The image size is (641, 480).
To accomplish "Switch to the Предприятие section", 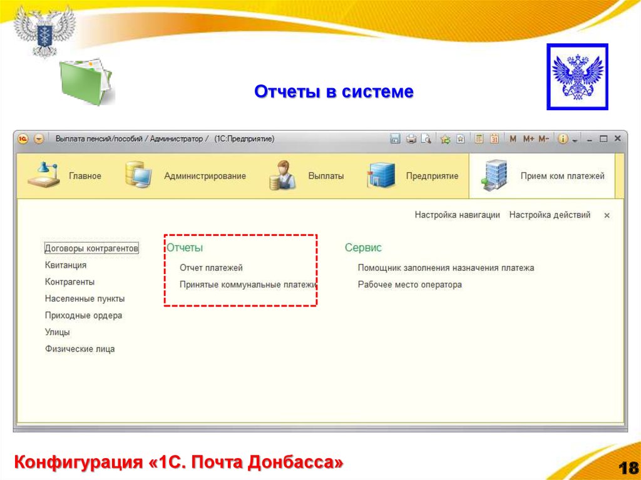I will click(x=432, y=176).
